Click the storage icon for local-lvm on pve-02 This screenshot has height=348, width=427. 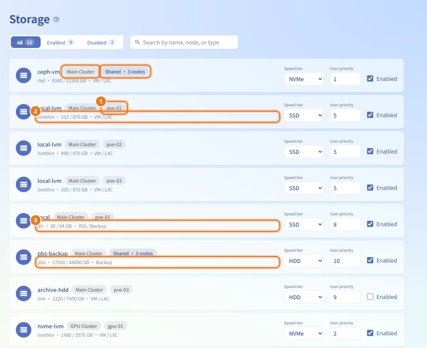coord(24,148)
